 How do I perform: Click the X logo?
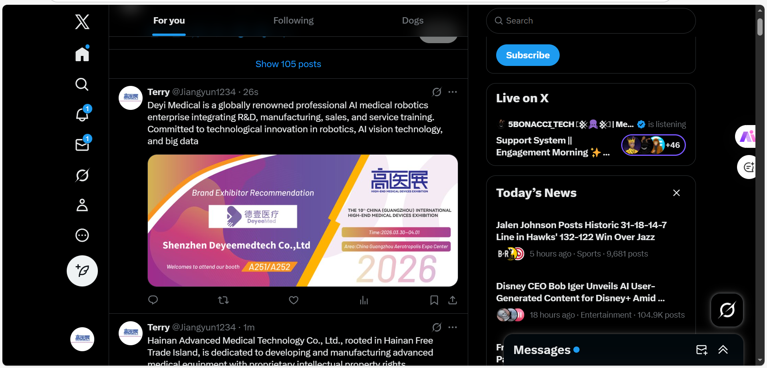point(82,22)
